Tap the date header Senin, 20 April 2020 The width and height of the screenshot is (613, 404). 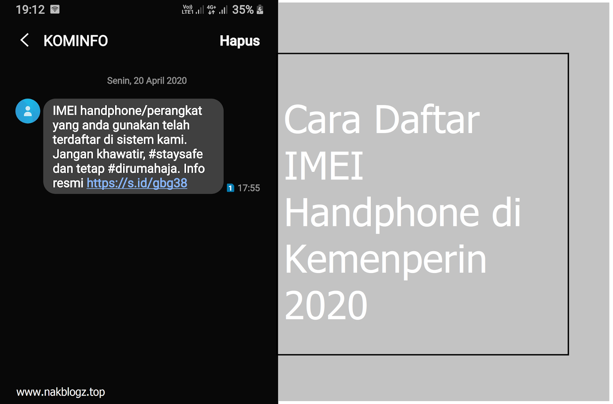146,80
